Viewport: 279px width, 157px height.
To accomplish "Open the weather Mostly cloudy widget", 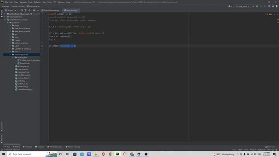I will click(x=224, y=154).
